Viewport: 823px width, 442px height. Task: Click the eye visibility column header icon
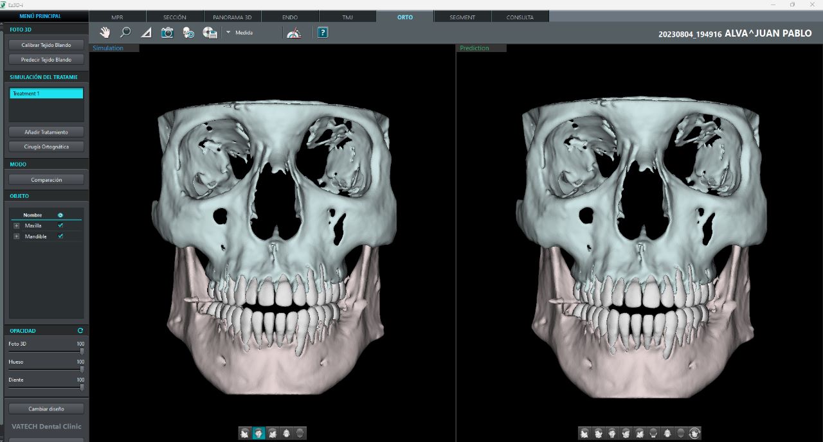point(60,215)
